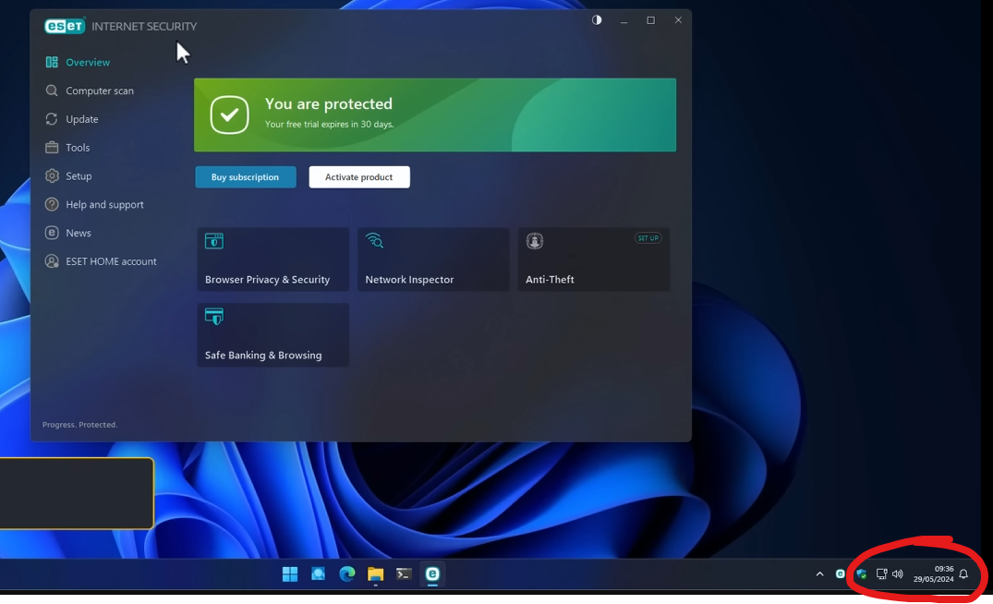Click the 'You are protected' heading
The width and height of the screenshot is (993, 604).
coord(329,103)
